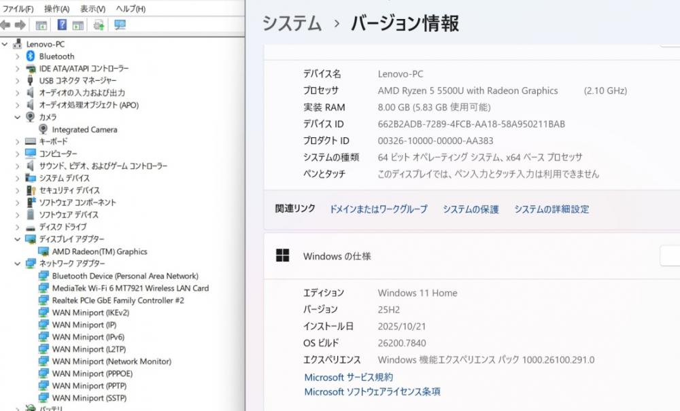Click ドメインまたはワークグループ link
This screenshot has height=411, width=680.
tap(379, 209)
